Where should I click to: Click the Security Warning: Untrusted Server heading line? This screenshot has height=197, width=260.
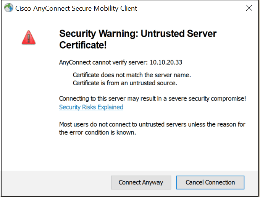(138, 34)
